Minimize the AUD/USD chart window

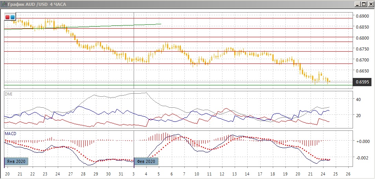[357, 4]
